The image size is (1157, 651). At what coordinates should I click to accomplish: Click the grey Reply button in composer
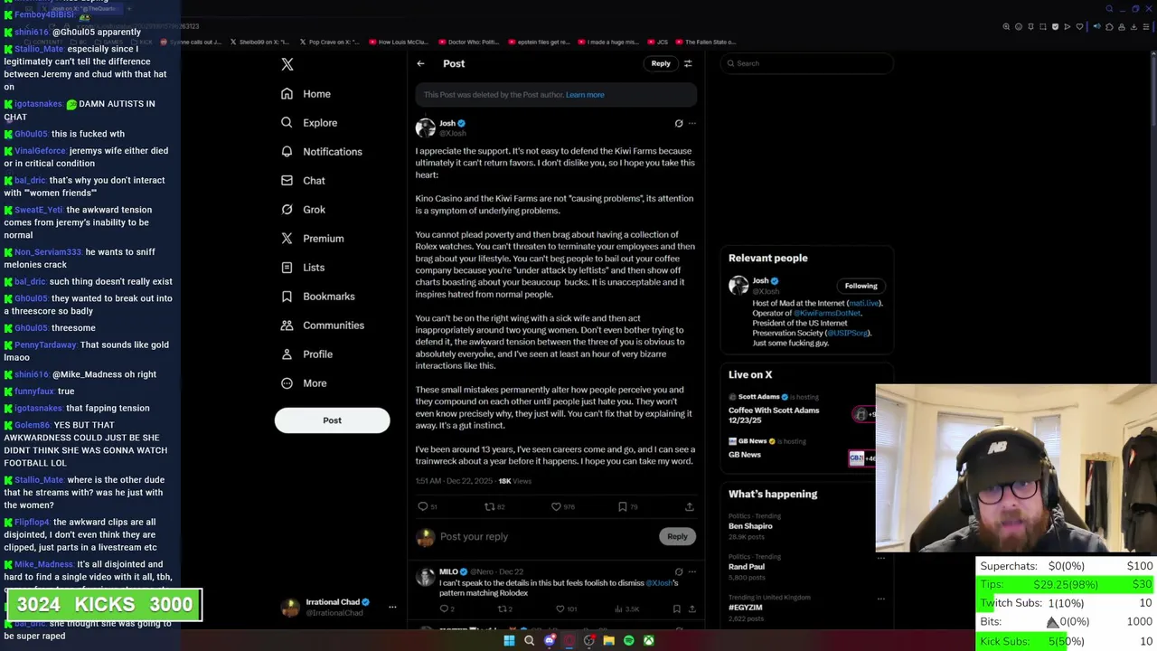pyautogui.click(x=677, y=537)
